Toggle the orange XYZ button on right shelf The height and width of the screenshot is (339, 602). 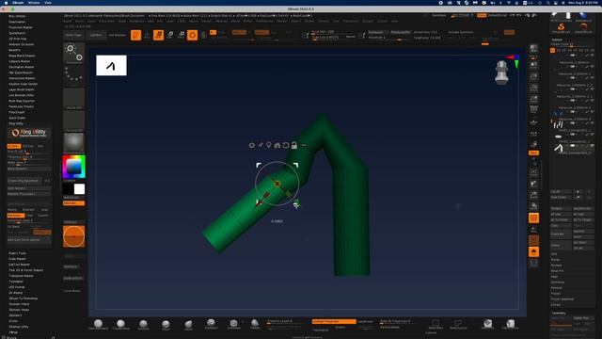pyautogui.click(x=533, y=153)
